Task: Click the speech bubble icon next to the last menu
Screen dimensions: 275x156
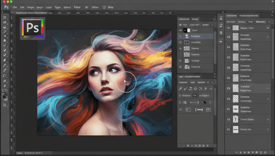Action: pos(104,7)
